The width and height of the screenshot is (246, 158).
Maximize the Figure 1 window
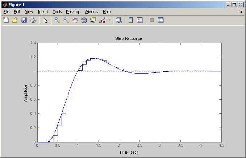click(x=234, y=5)
